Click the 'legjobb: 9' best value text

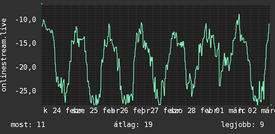243,125
